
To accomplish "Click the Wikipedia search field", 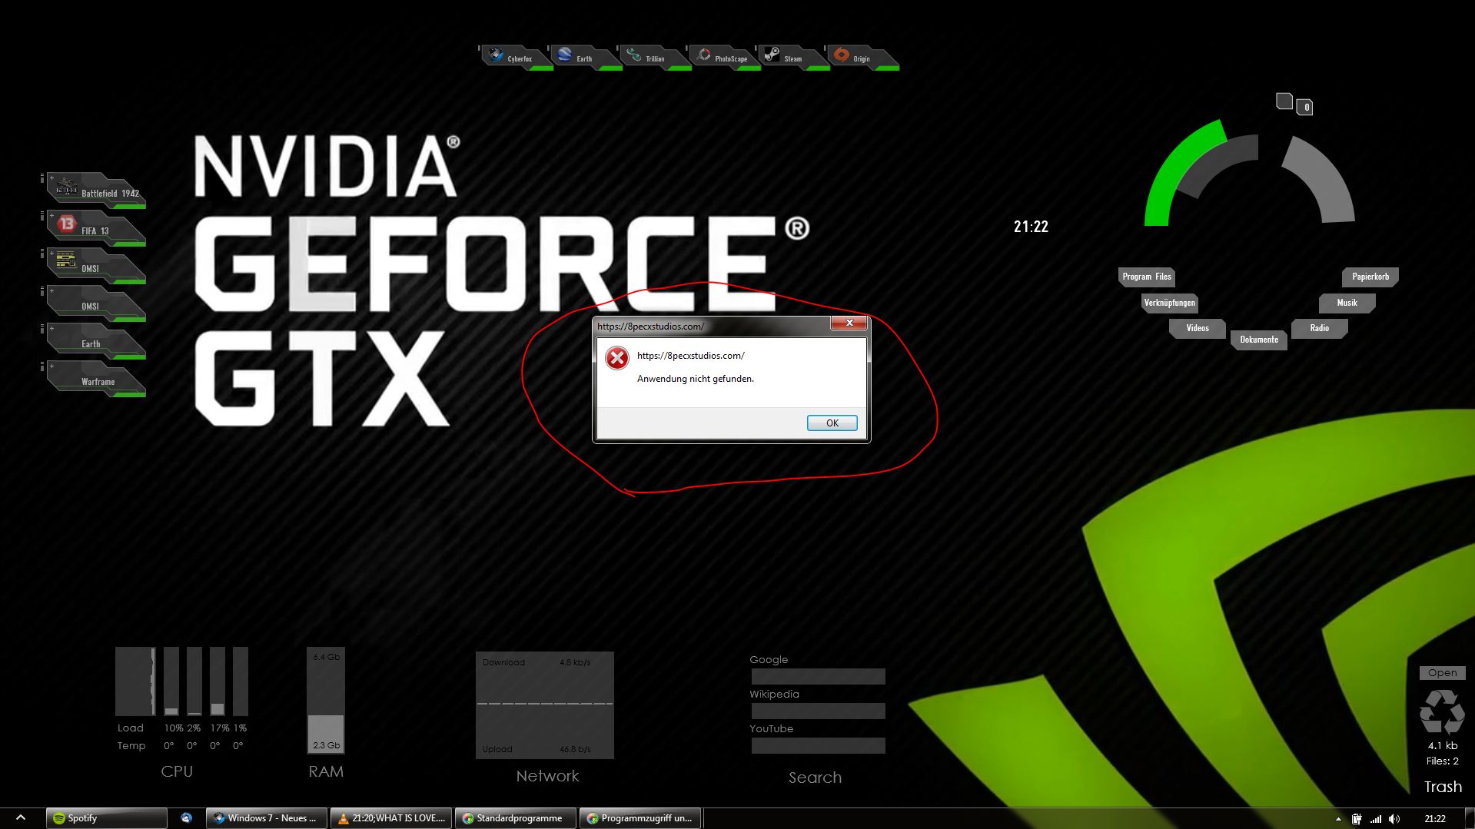I will coord(818,711).
